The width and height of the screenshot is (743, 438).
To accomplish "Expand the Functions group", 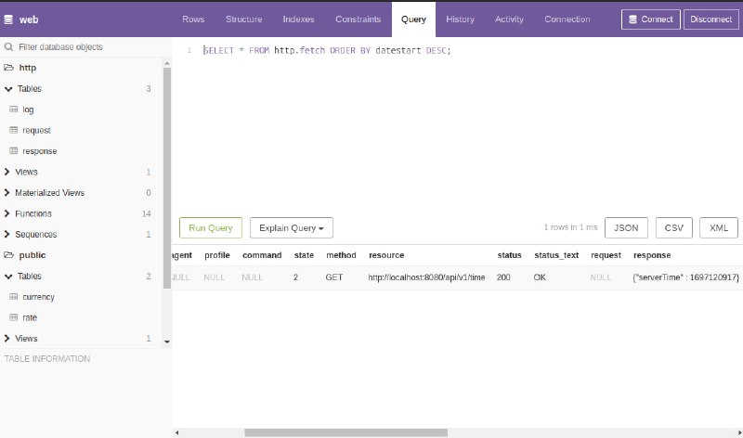I will pos(7,213).
